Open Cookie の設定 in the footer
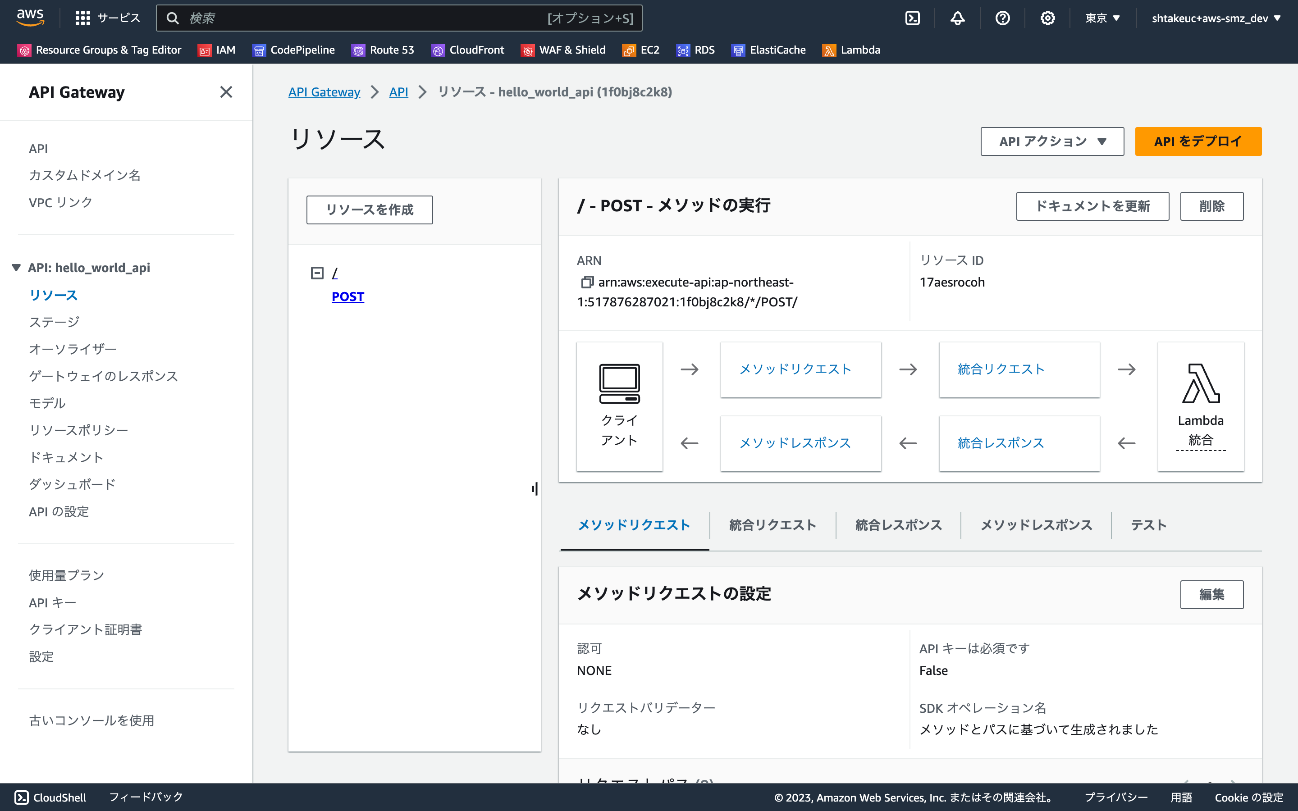The height and width of the screenshot is (811, 1298). pos(1249,797)
